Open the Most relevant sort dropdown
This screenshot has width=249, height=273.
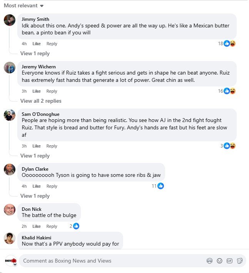click(x=23, y=6)
